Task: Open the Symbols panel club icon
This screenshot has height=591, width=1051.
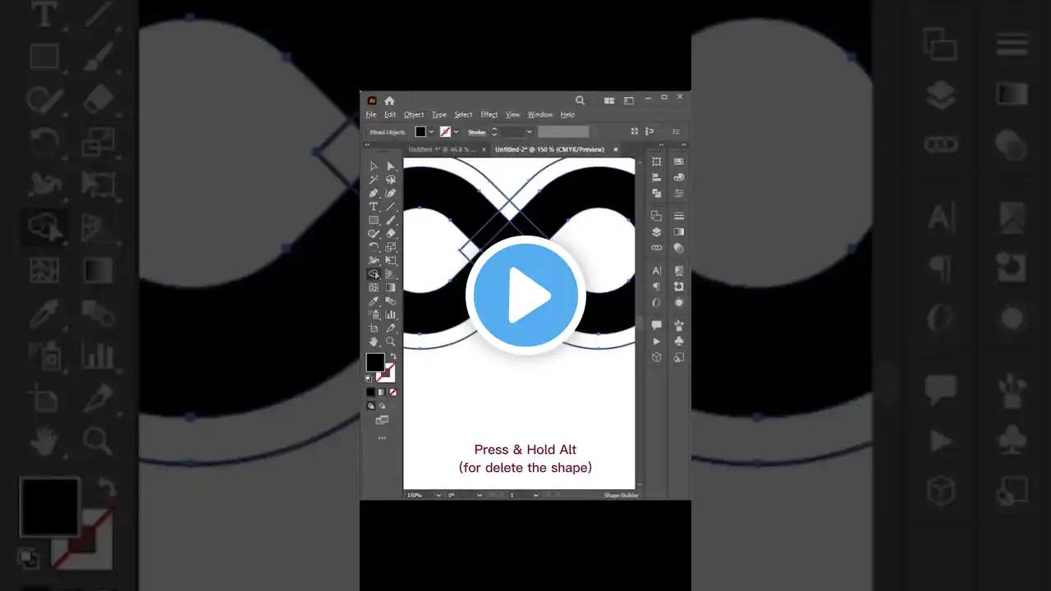Action: pos(679,341)
